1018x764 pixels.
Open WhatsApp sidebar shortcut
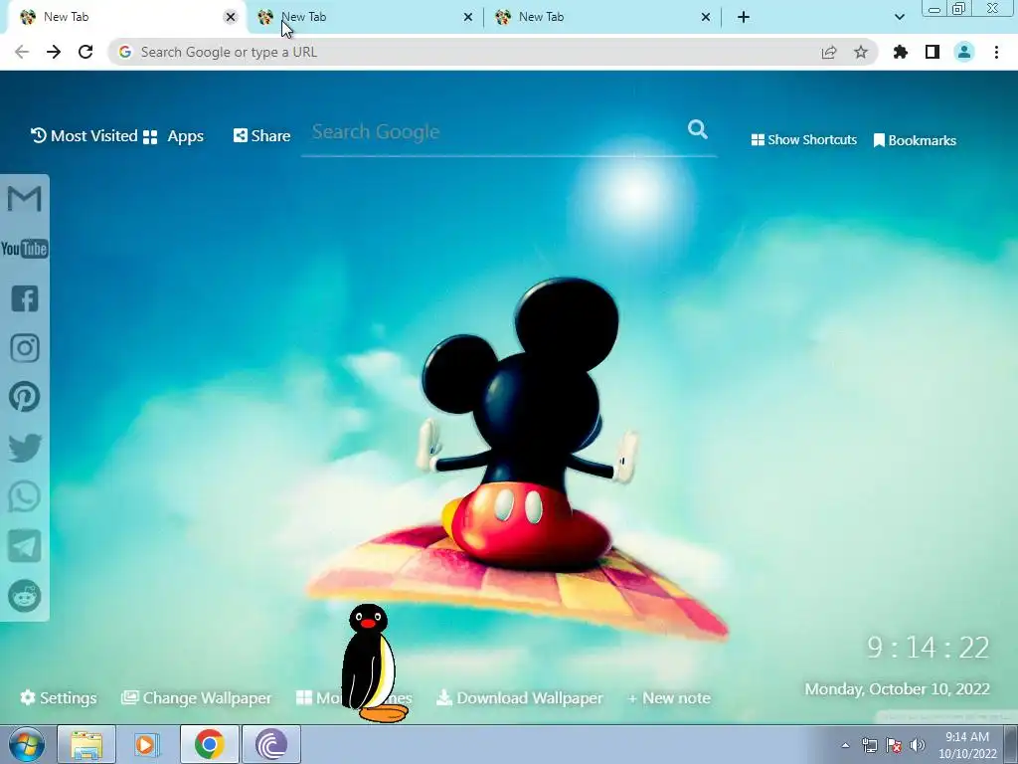(25, 497)
